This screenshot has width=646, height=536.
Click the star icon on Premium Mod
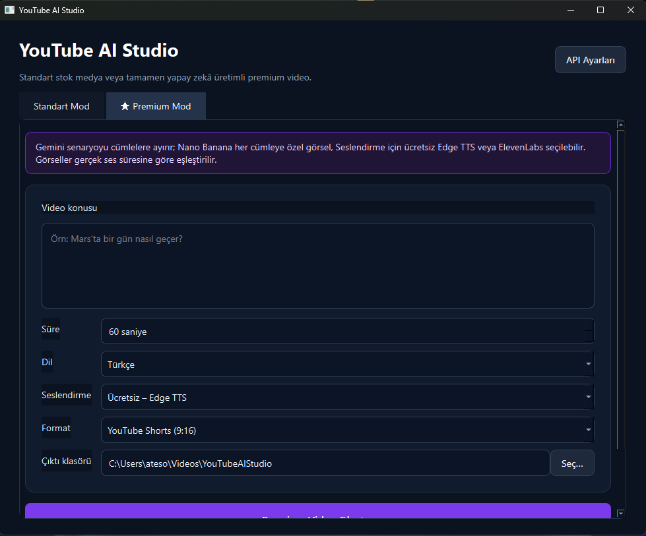click(125, 106)
